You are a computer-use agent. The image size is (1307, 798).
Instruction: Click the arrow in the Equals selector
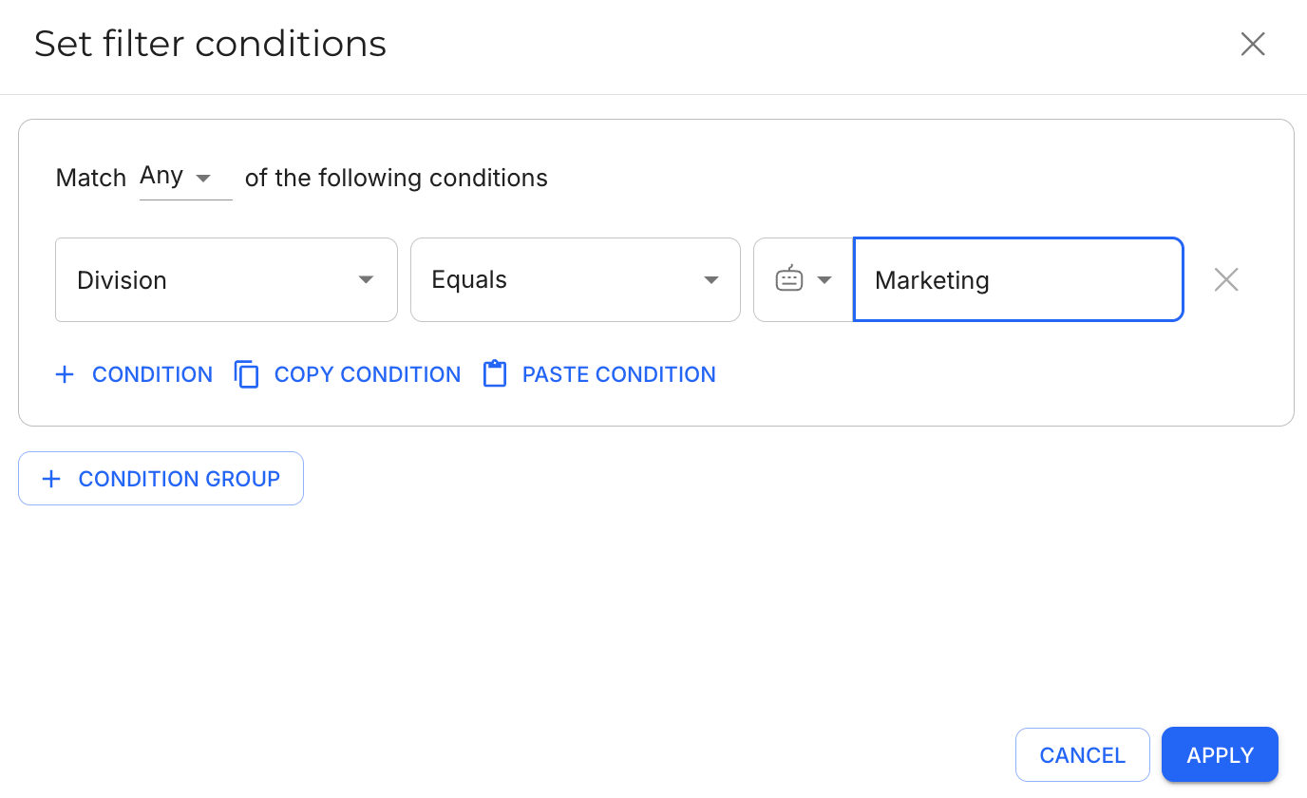(710, 279)
